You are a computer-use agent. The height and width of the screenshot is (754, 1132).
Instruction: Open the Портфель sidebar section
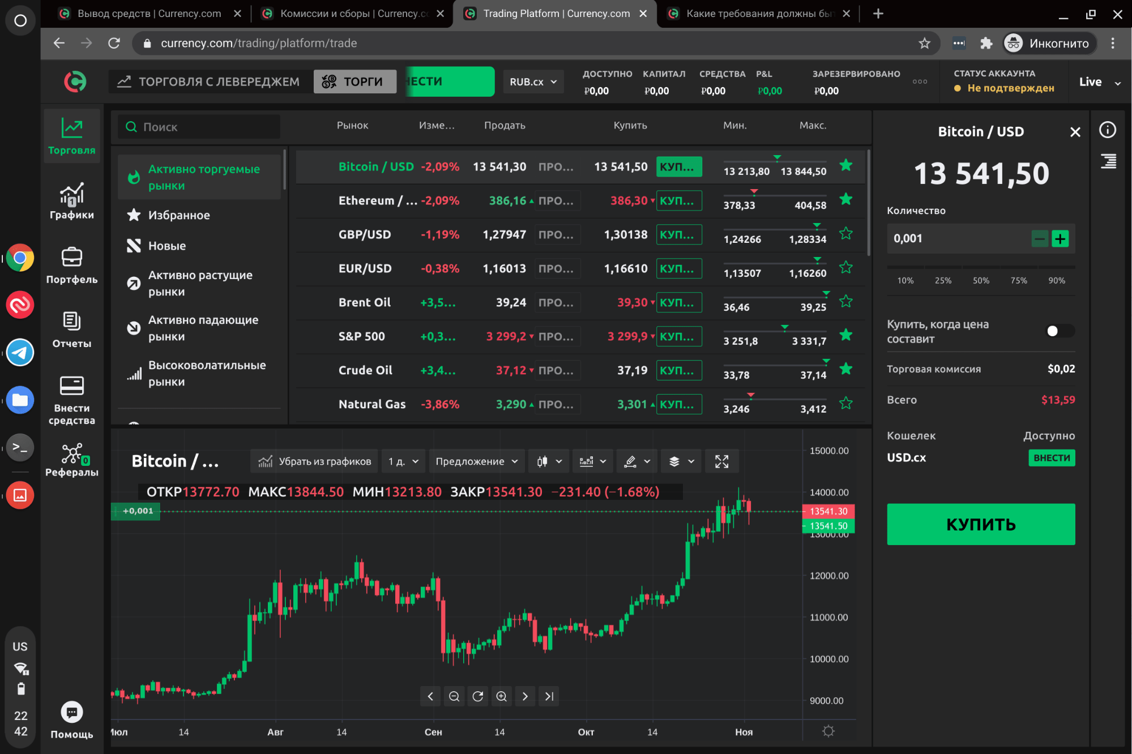coord(72,265)
